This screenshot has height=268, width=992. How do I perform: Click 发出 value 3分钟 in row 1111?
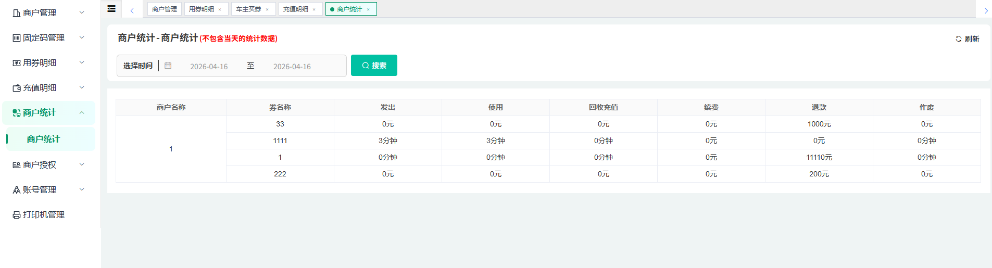[388, 141]
